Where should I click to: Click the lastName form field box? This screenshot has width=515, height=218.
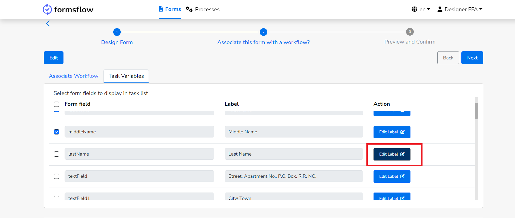(139, 154)
